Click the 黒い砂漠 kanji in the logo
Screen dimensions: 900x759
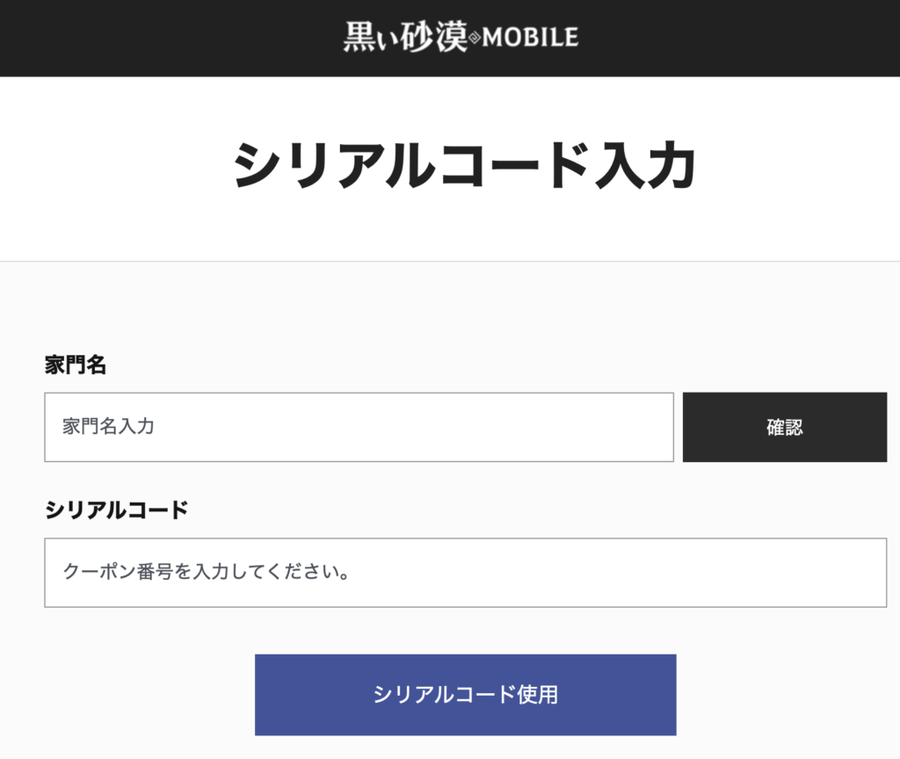point(404,37)
